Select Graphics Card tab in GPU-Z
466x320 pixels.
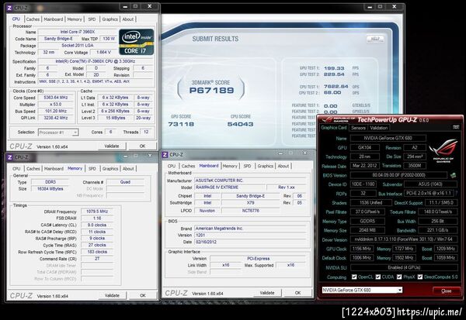(334, 128)
